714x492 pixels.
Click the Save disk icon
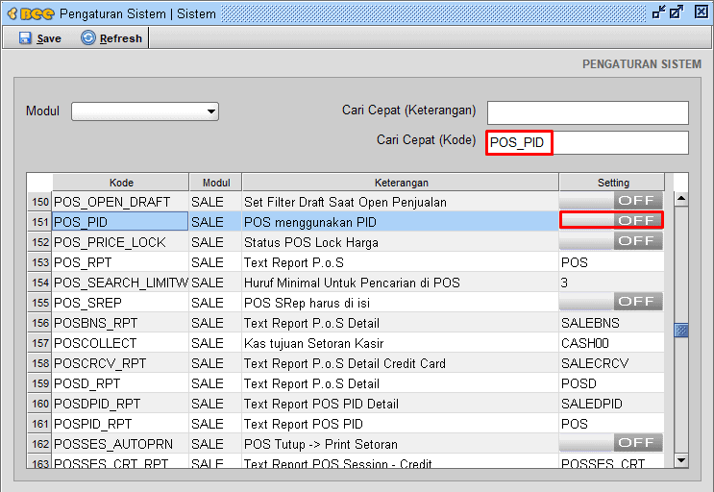point(25,38)
